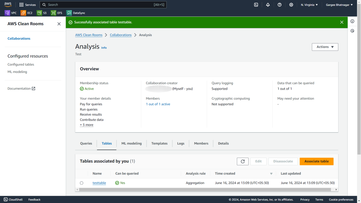Click the console search field
The width and height of the screenshot is (361, 203).
point(103,5)
